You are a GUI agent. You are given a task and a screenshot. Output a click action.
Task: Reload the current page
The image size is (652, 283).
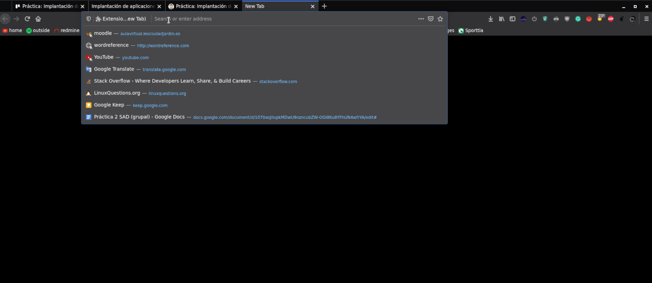point(28,19)
